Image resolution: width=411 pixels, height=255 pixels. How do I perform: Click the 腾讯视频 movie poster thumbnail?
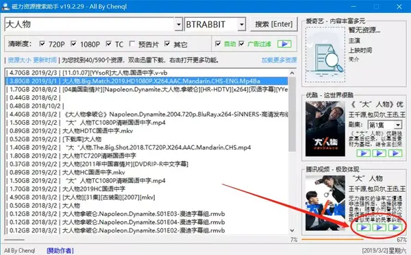pyautogui.click(x=325, y=203)
